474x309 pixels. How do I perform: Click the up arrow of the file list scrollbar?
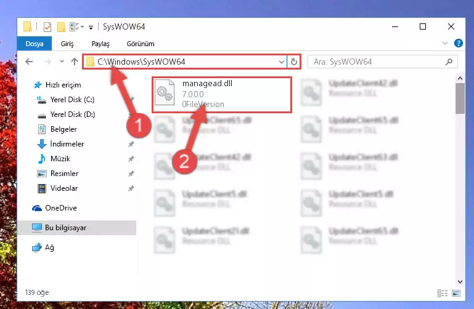tap(460, 78)
